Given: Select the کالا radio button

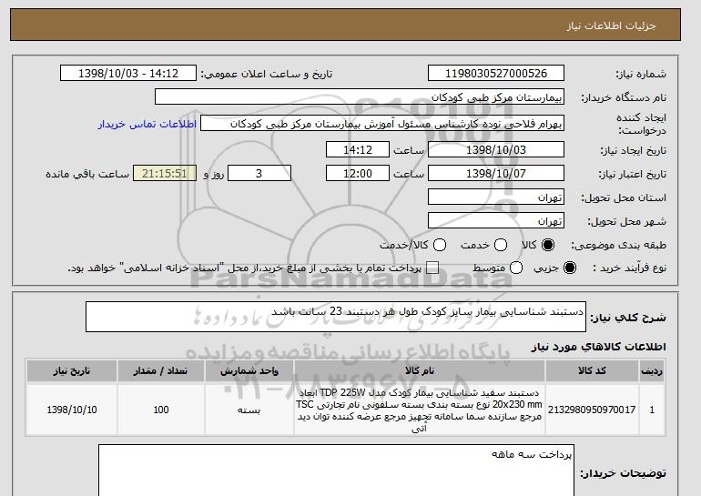Looking at the screenshot, I should (548, 245).
